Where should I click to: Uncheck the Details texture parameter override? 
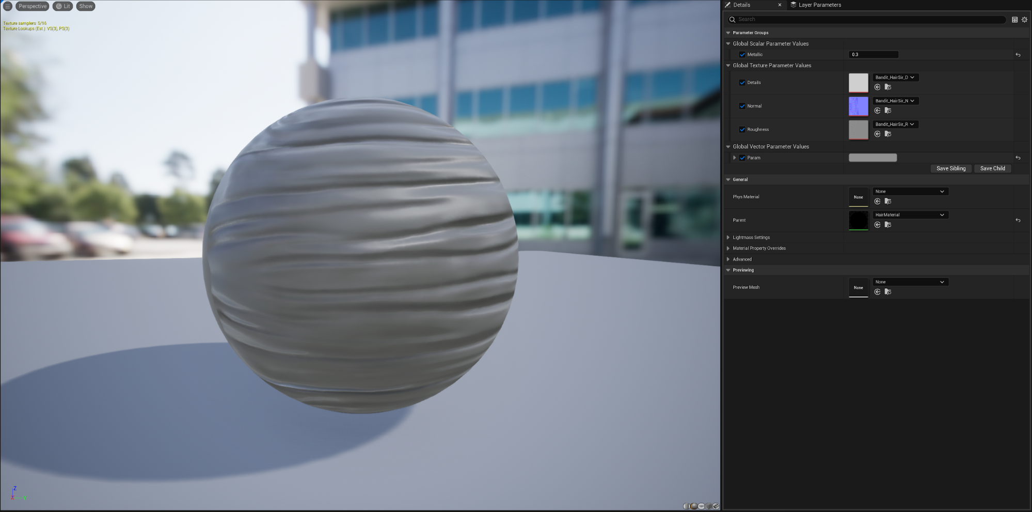tap(742, 83)
